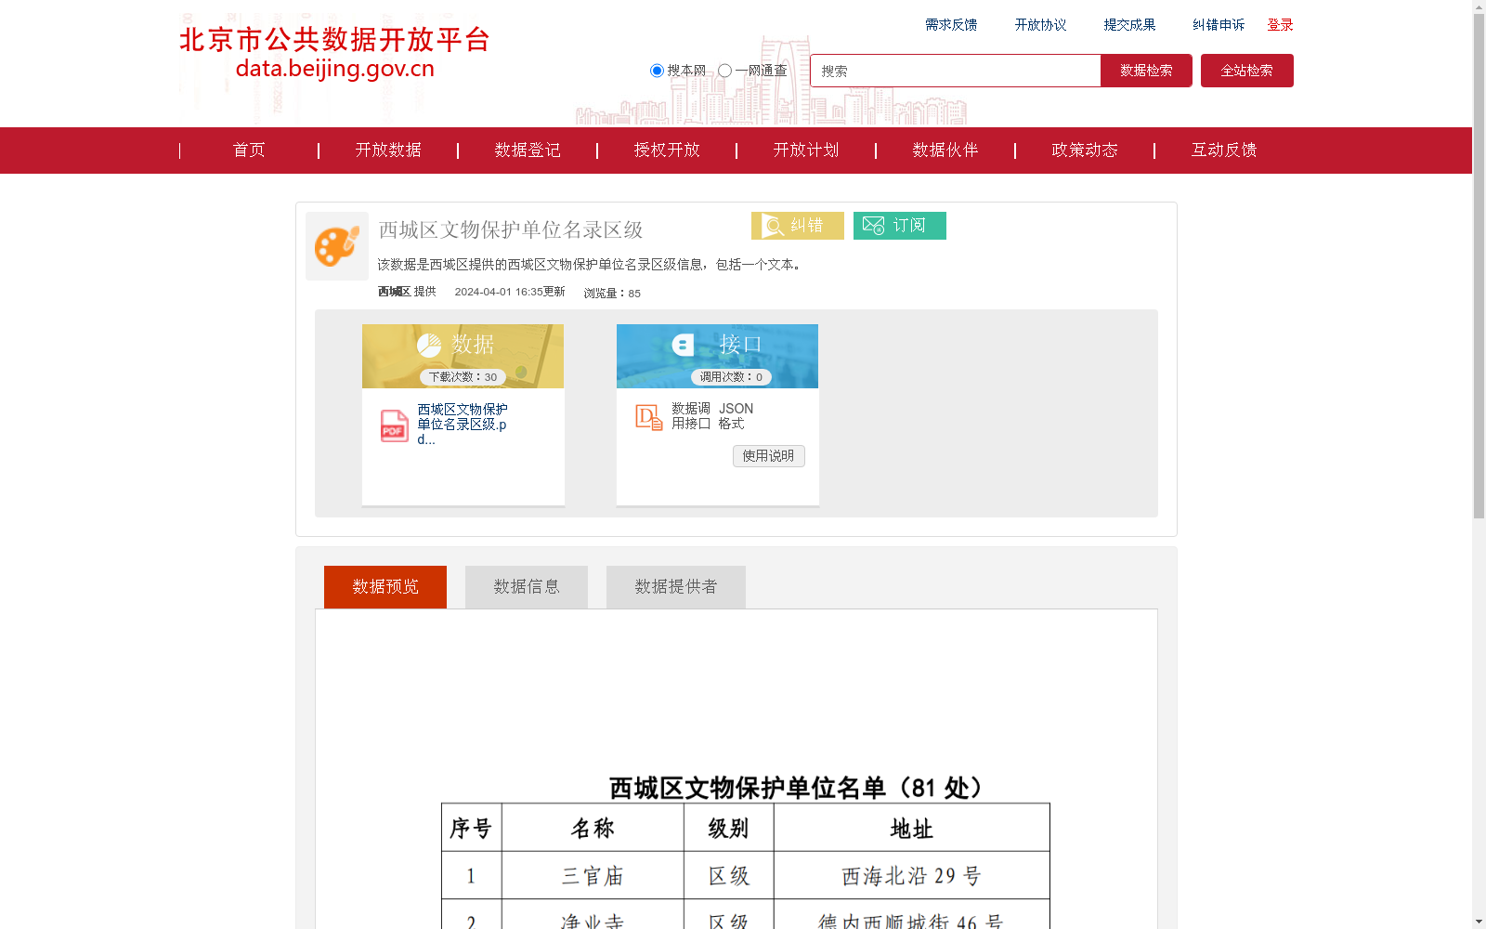Open the 开放计划 nav item
Viewport: 1486px width, 929px height.
point(806,150)
